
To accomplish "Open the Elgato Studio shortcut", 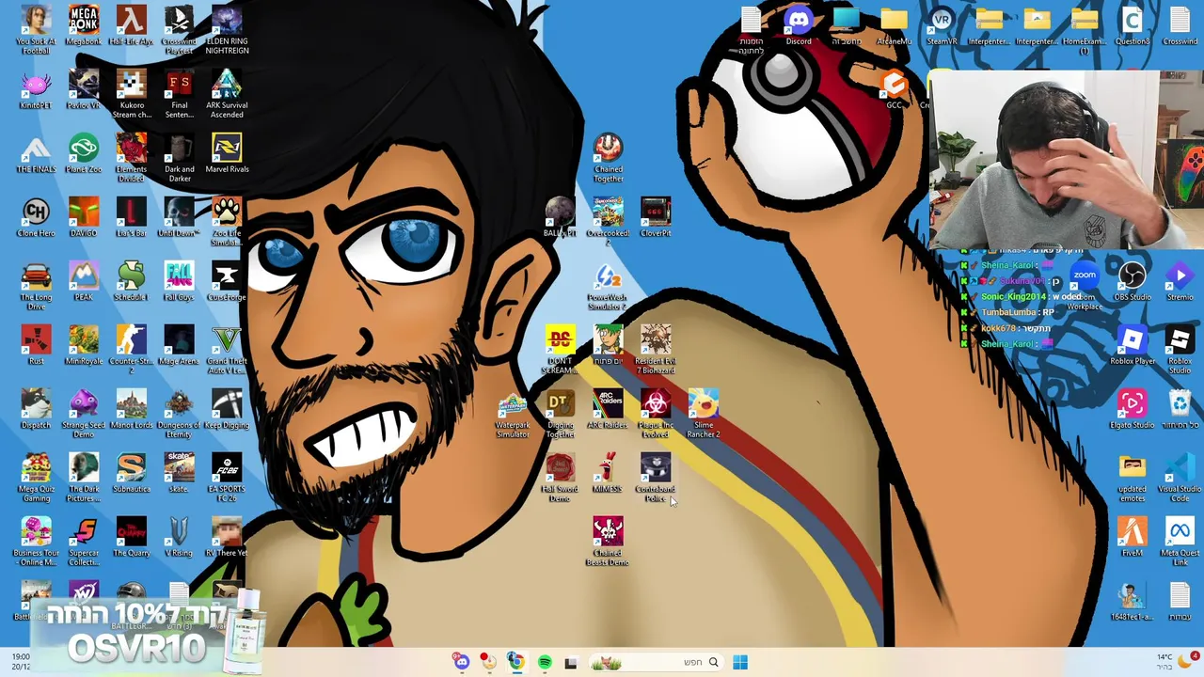I will (1133, 410).
